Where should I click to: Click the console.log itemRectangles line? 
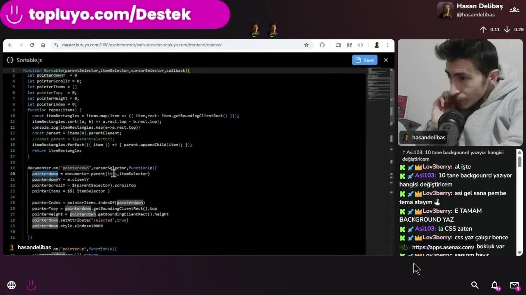(x=86, y=127)
